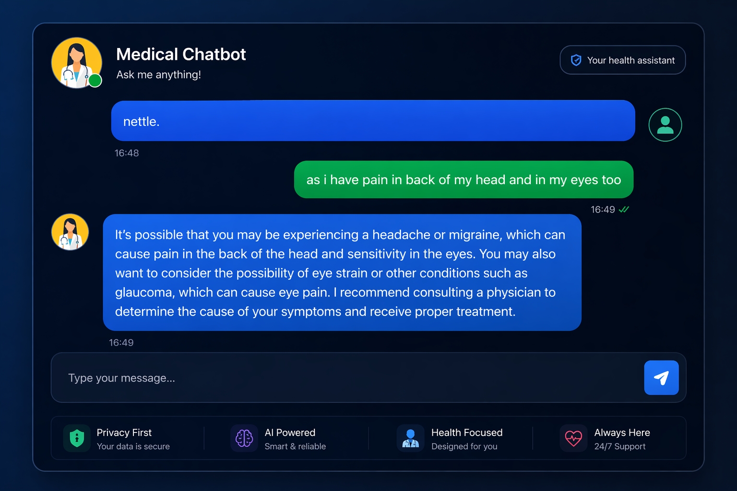Click the Medical Chatbot doctor avatar in header
737x491 pixels.
pos(77,63)
